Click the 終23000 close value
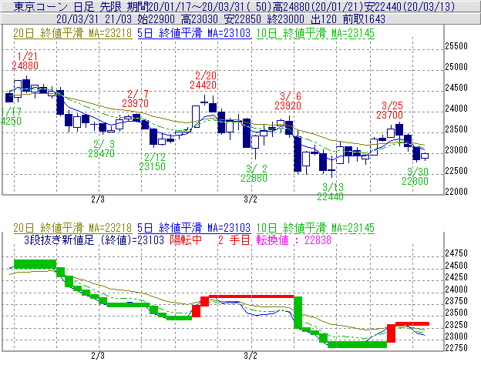 tap(285, 19)
